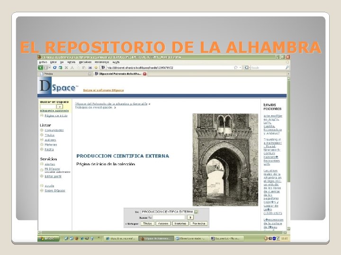Image resolution: width=341 pixels, height=255 pixels.
Task: Go to 'Página de inicio' link
Action: coord(56,116)
